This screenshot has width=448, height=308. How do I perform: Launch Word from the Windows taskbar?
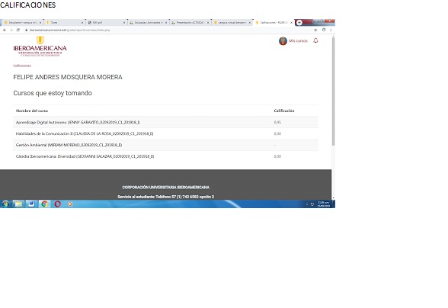[30, 204]
